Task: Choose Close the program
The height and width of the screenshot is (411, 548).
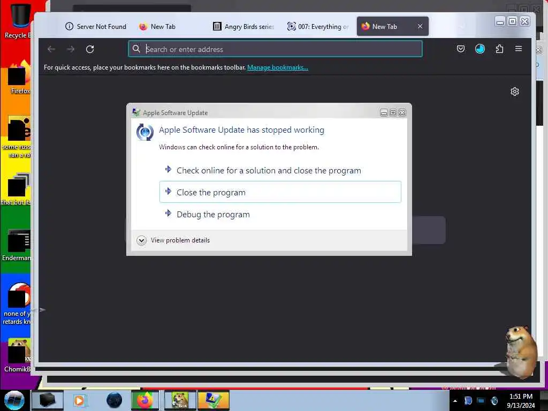Action: coord(280,192)
